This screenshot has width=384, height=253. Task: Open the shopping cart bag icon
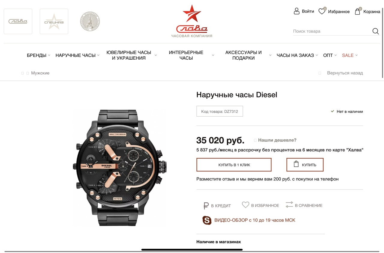point(358,11)
